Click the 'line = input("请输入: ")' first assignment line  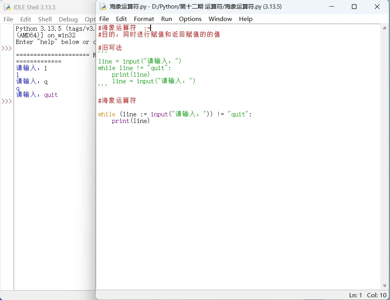[x=139, y=61]
